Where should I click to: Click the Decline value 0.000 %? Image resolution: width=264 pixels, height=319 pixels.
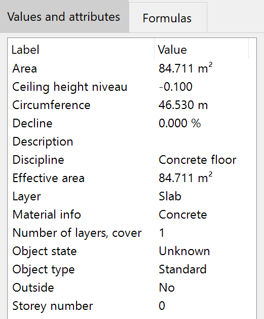(x=180, y=123)
